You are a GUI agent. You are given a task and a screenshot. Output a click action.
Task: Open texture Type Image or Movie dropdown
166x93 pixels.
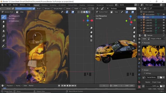[156, 39]
